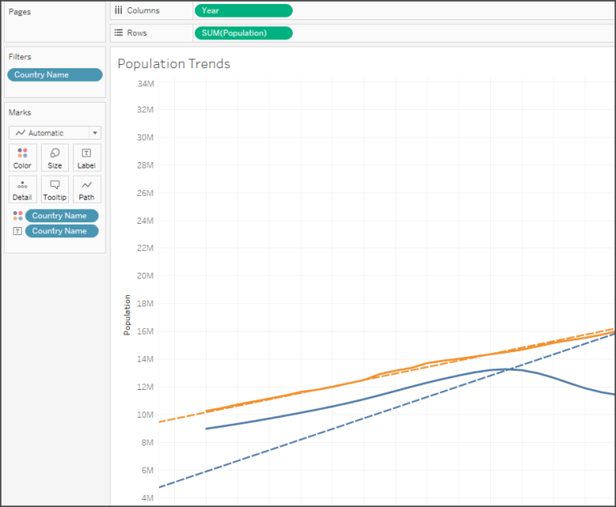Open the Detail marks card button
Image resolution: width=616 pixels, height=507 pixels.
(x=22, y=189)
